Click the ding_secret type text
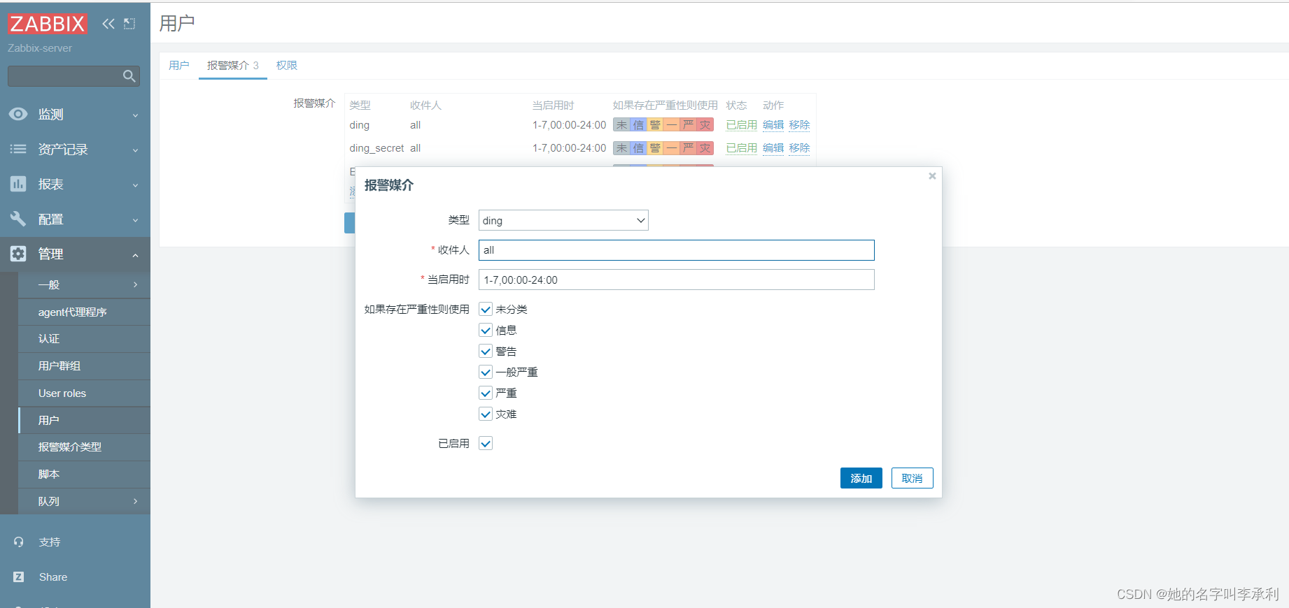 (x=376, y=148)
